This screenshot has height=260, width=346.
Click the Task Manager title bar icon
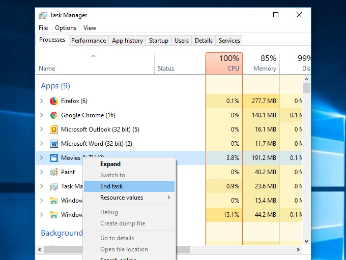tap(43, 15)
